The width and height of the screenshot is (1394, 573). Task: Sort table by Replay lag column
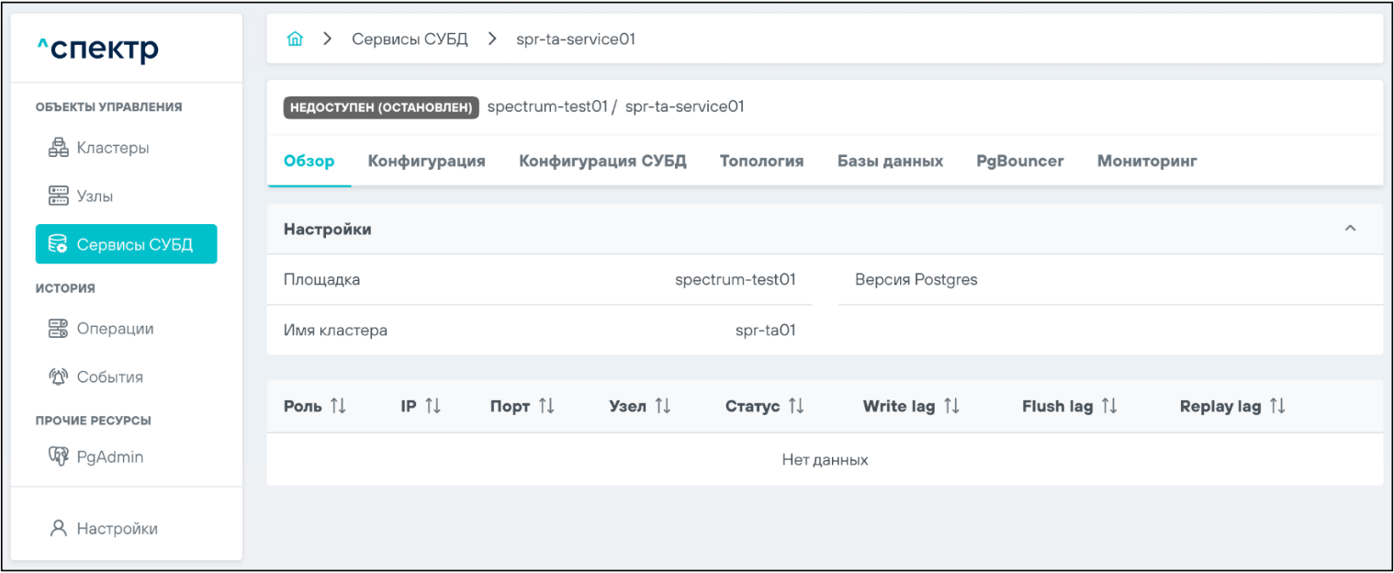pos(1277,406)
